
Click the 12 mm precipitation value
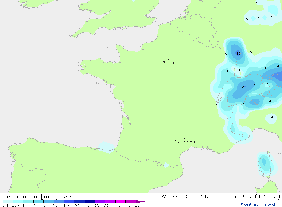point(239,53)
